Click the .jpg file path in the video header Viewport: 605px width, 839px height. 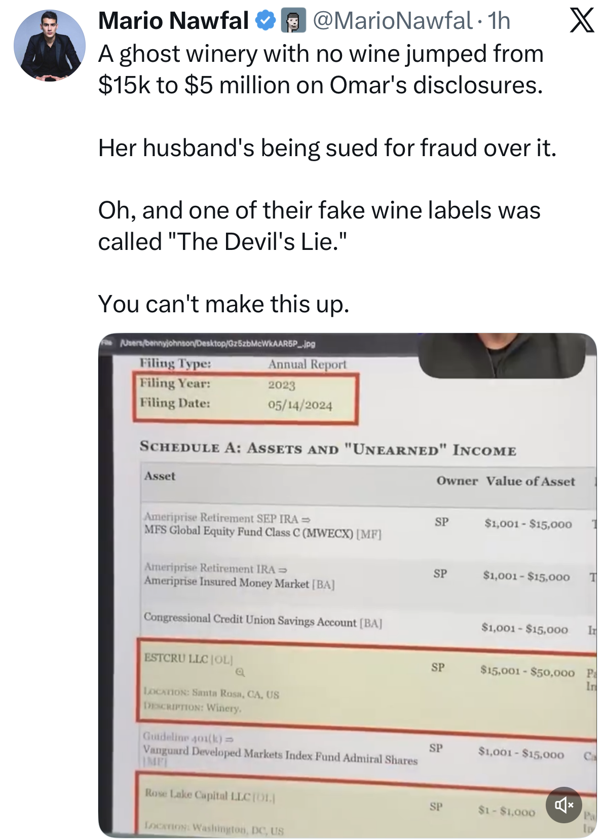(x=218, y=344)
